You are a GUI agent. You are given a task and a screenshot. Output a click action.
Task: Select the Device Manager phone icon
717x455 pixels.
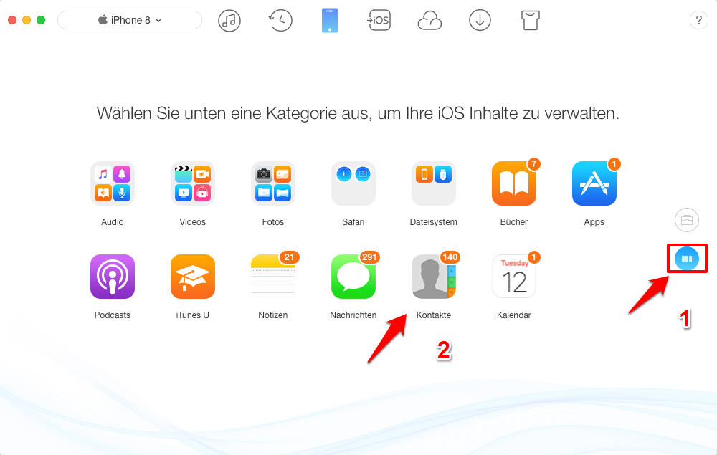click(330, 21)
